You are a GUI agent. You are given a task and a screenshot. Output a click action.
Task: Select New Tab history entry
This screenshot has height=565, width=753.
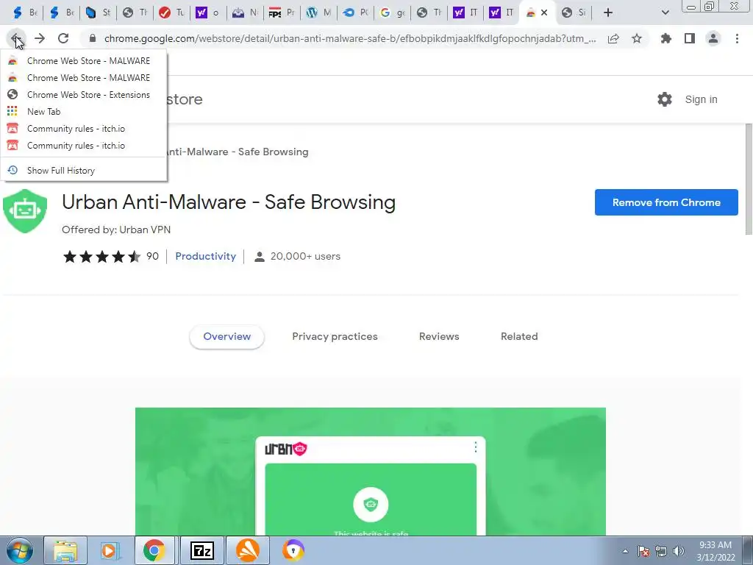84,112
